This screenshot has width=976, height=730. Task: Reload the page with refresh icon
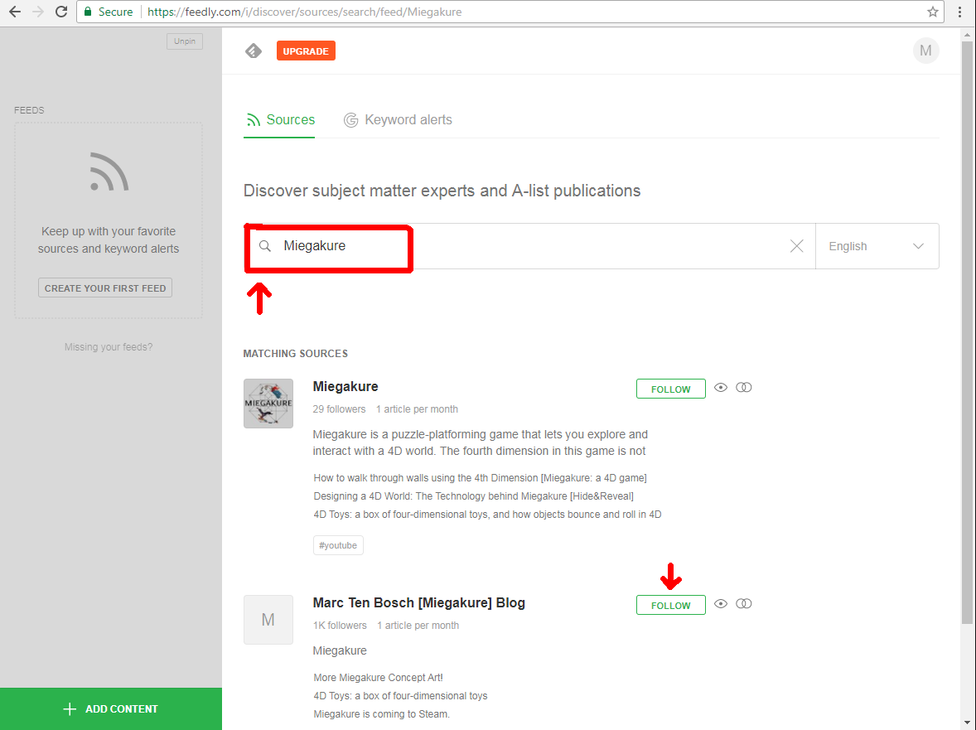click(61, 12)
